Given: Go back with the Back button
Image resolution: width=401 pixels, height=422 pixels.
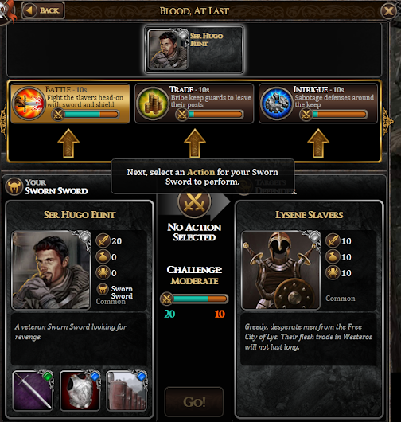Looking at the screenshot, I should point(43,10).
